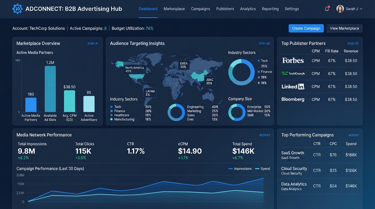Open the Data Analytics campaign row
375x209 pixels.
point(320,186)
